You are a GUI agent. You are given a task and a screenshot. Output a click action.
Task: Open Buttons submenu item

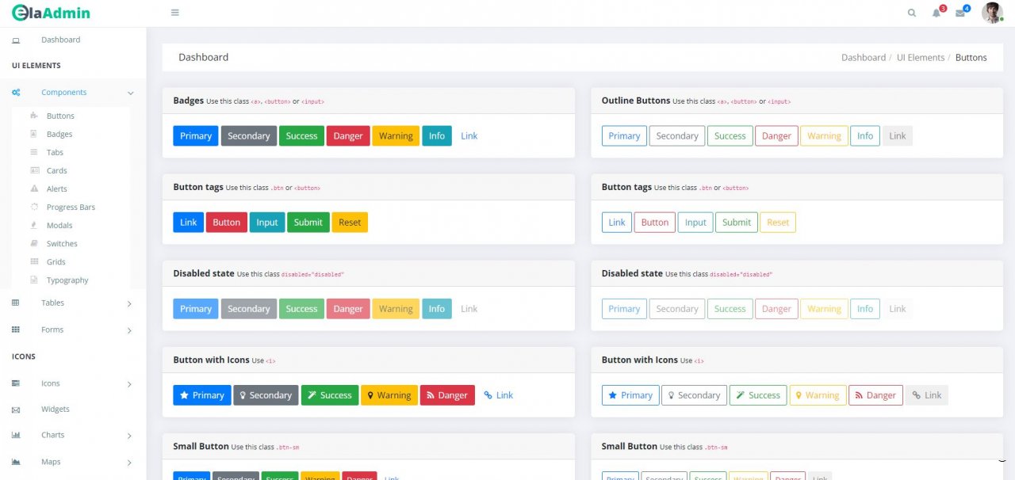click(60, 116)
